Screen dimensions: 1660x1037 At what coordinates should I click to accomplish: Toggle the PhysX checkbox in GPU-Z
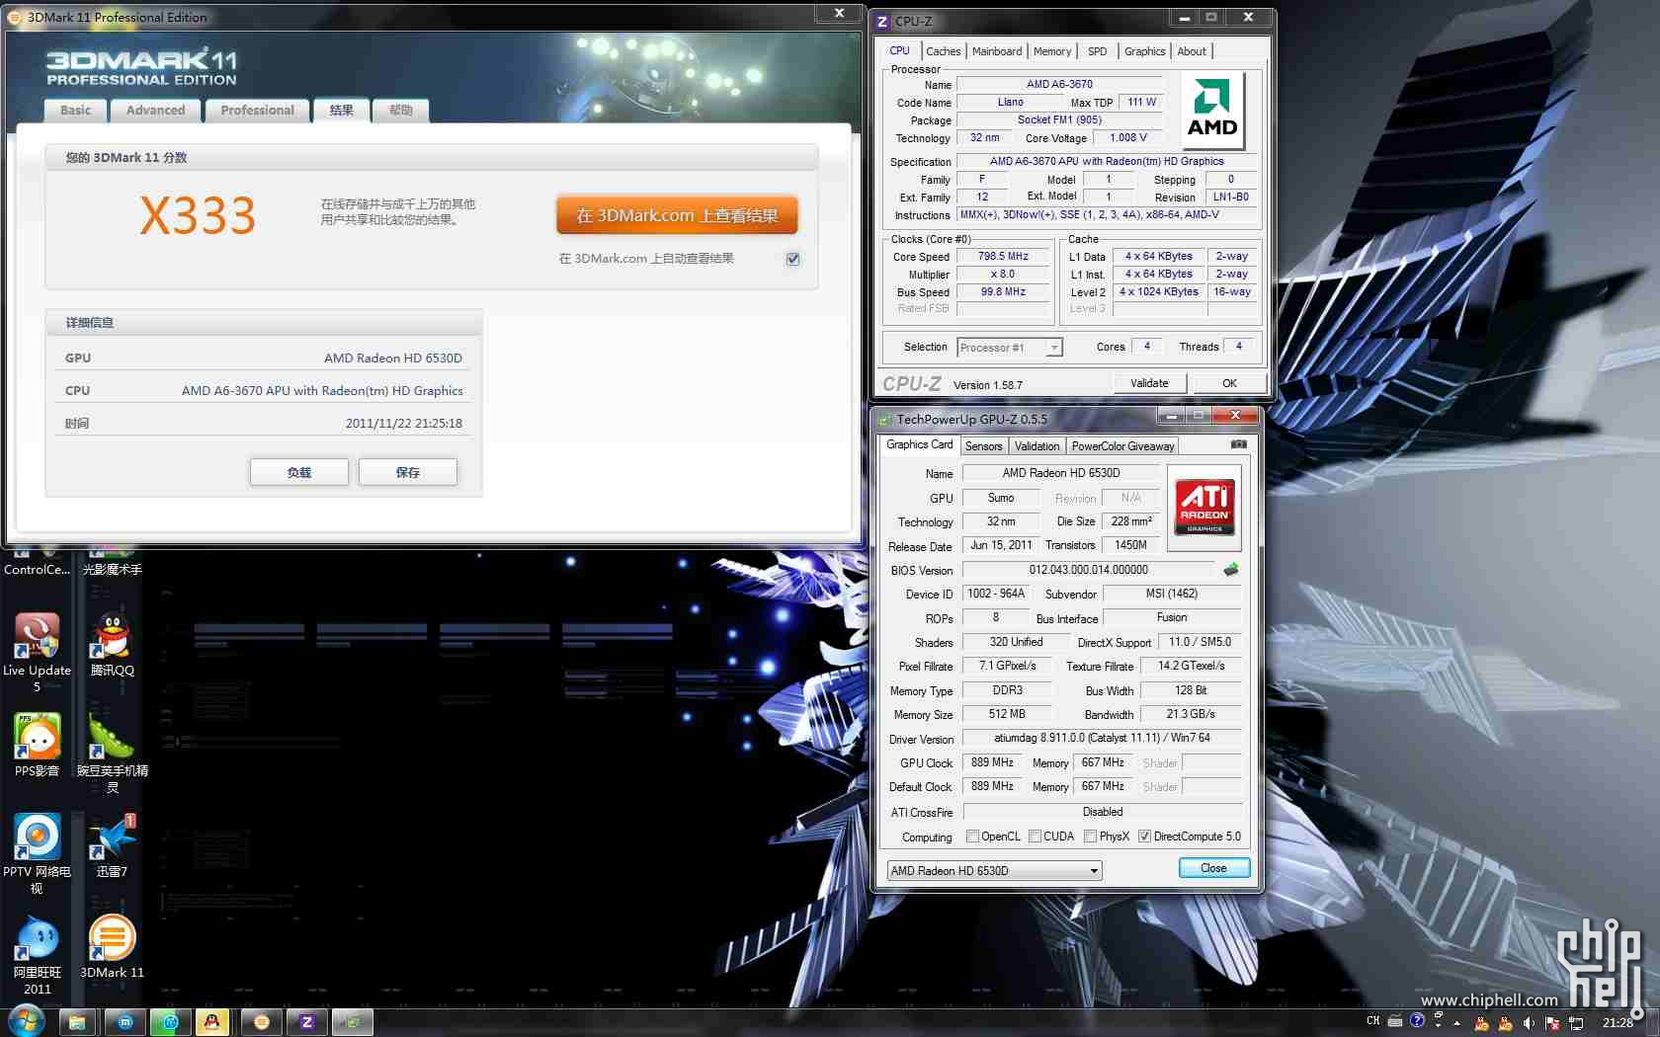[x=1090, y=837]
